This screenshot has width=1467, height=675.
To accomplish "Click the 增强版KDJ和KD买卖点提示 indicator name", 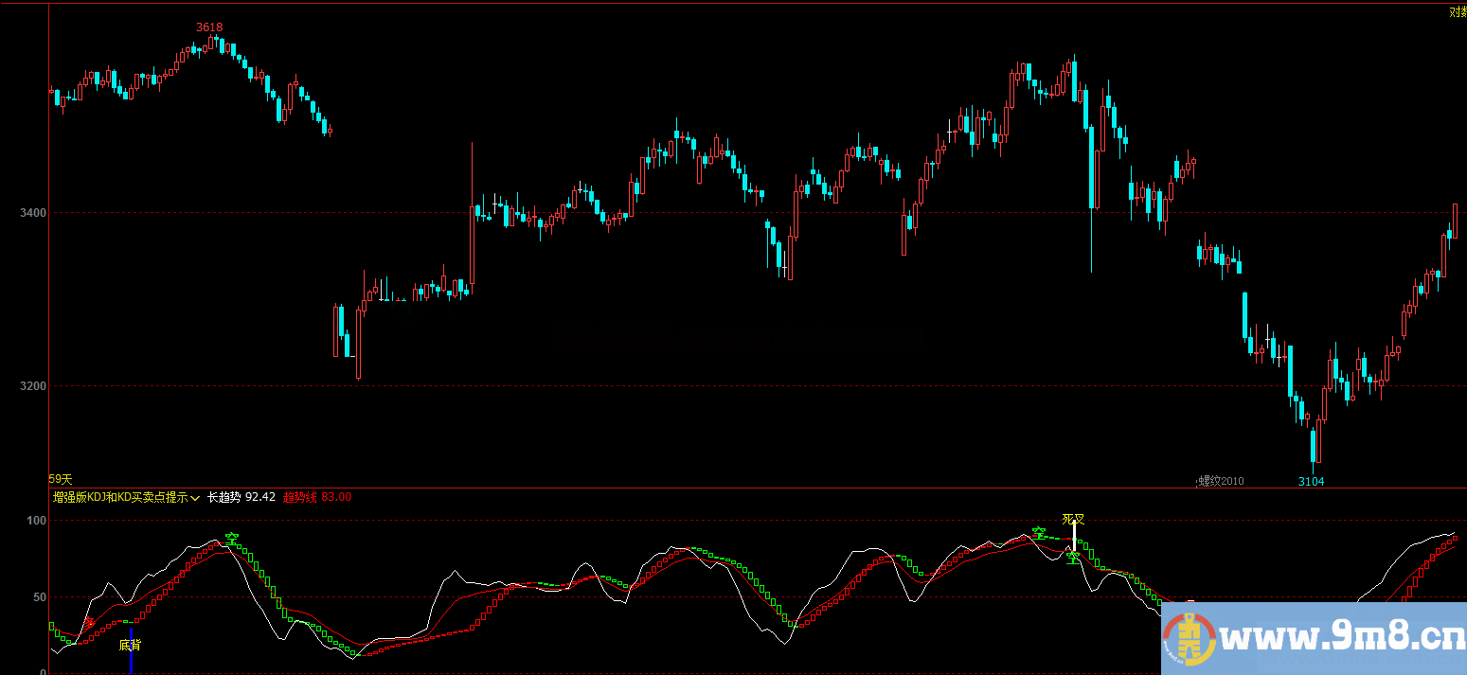I will (x=119, y=497).
